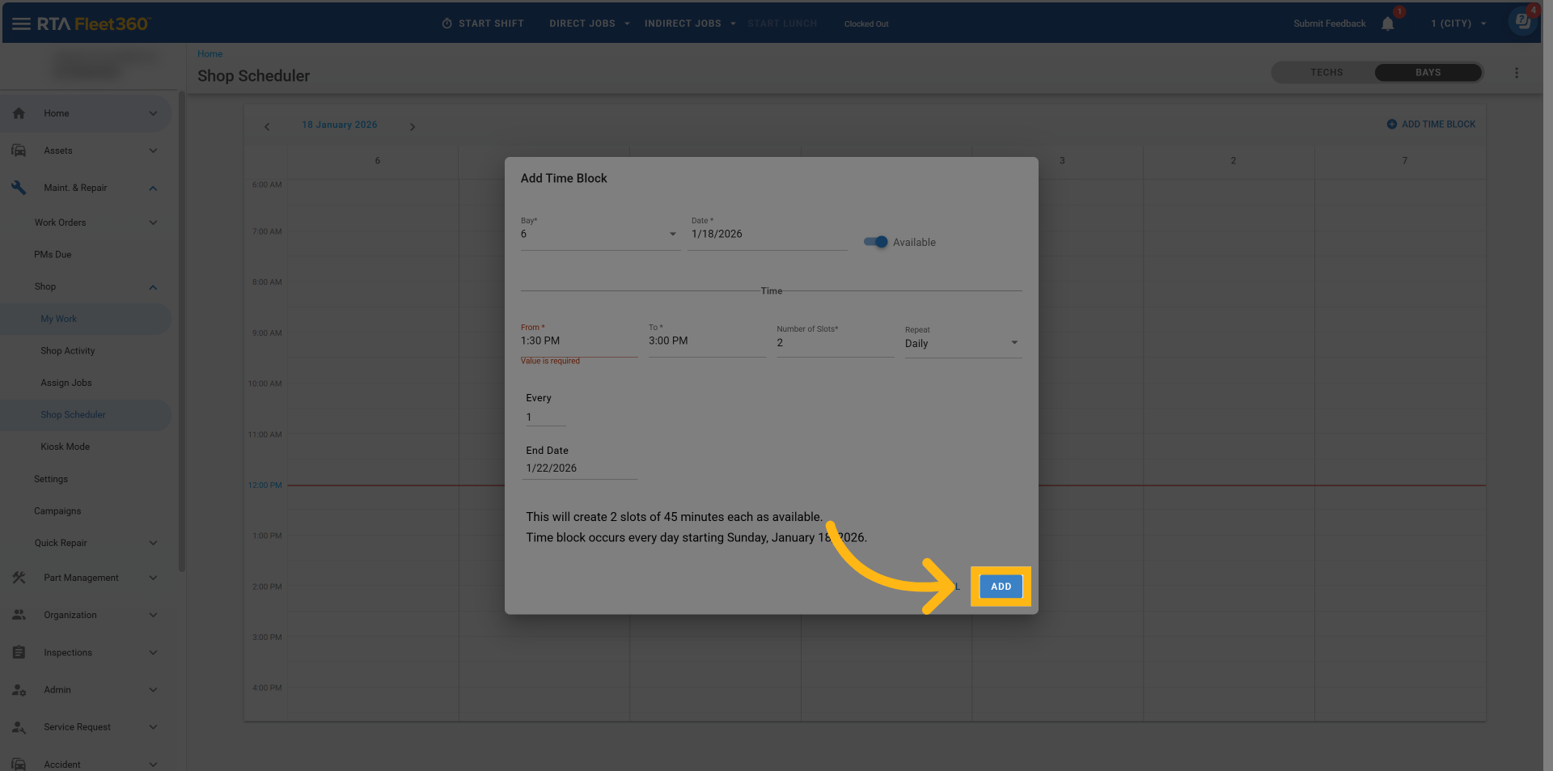This screenshot has width=1553, height=771.
Task: Open the notifications bell
Action: 1388,23
